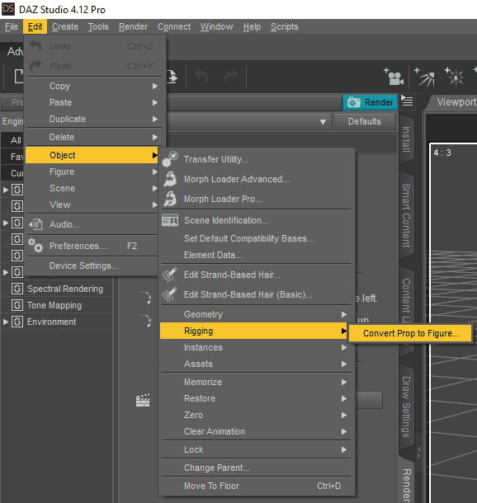Open the Memorize submenu
The image size is (477, 503).
tap(256, 382)
